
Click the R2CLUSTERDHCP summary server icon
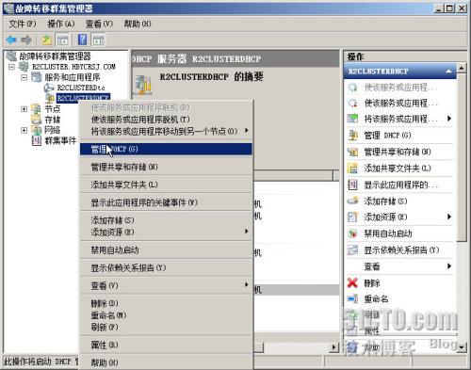pos(143,85)
